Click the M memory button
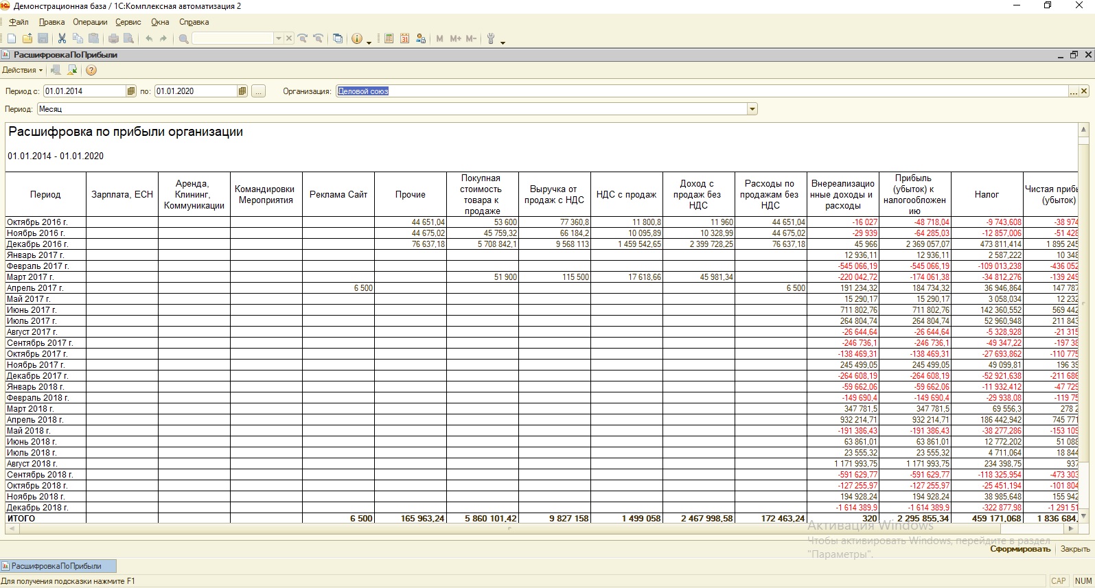The height and width of the screenshot is (588, 1095). (439, 38)
